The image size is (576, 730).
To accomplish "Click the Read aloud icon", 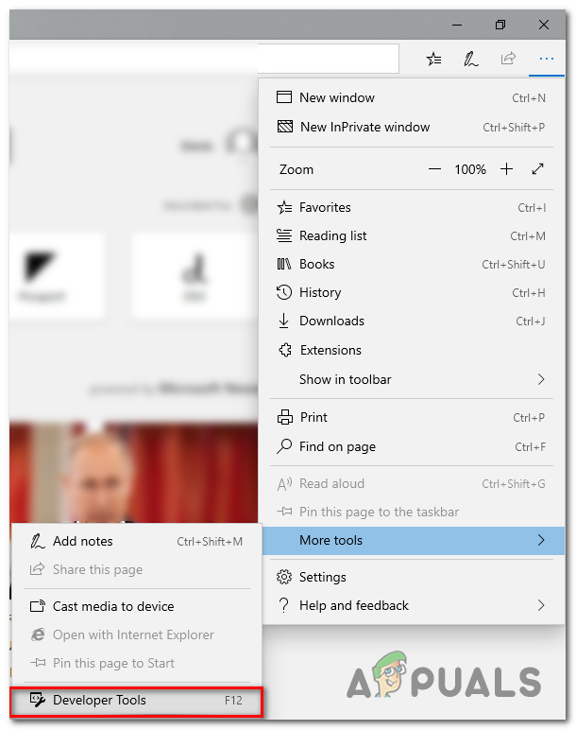I will [x=284, y=484].
